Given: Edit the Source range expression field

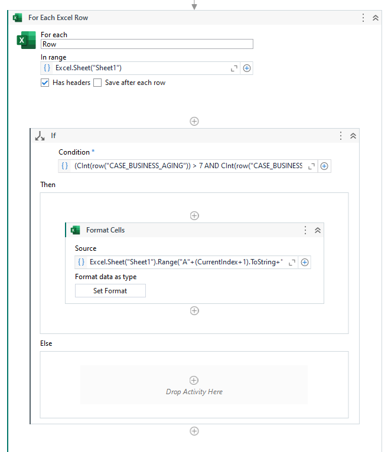Looking at the screenshot, I should (x=186, y=263).
